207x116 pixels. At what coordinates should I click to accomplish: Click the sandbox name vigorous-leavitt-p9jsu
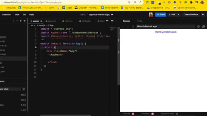pos(99,15)
